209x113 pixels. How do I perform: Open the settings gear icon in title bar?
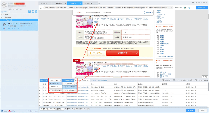click(x=199, y=3)
